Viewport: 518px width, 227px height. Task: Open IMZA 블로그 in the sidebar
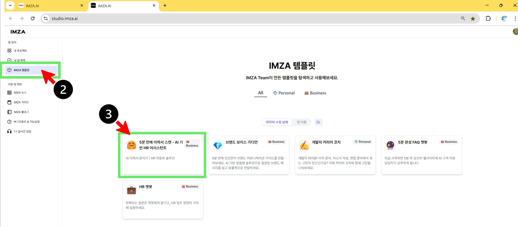(x=21, y=112)
